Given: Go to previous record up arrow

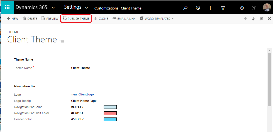Looking at the screenshot, I should [x=245, y=19].
